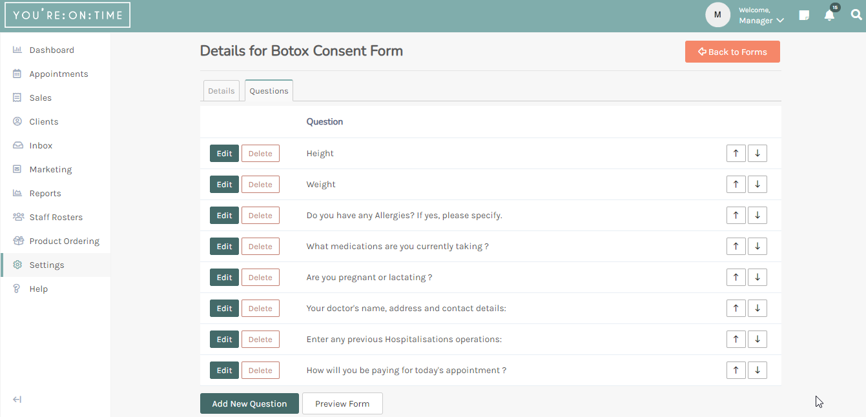Open the notifications bell
The image size is (866, 417).
click(829, 15)
